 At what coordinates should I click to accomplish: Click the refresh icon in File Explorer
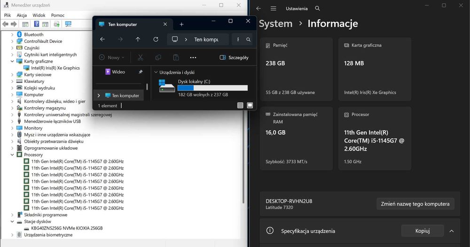coord(156,40)
